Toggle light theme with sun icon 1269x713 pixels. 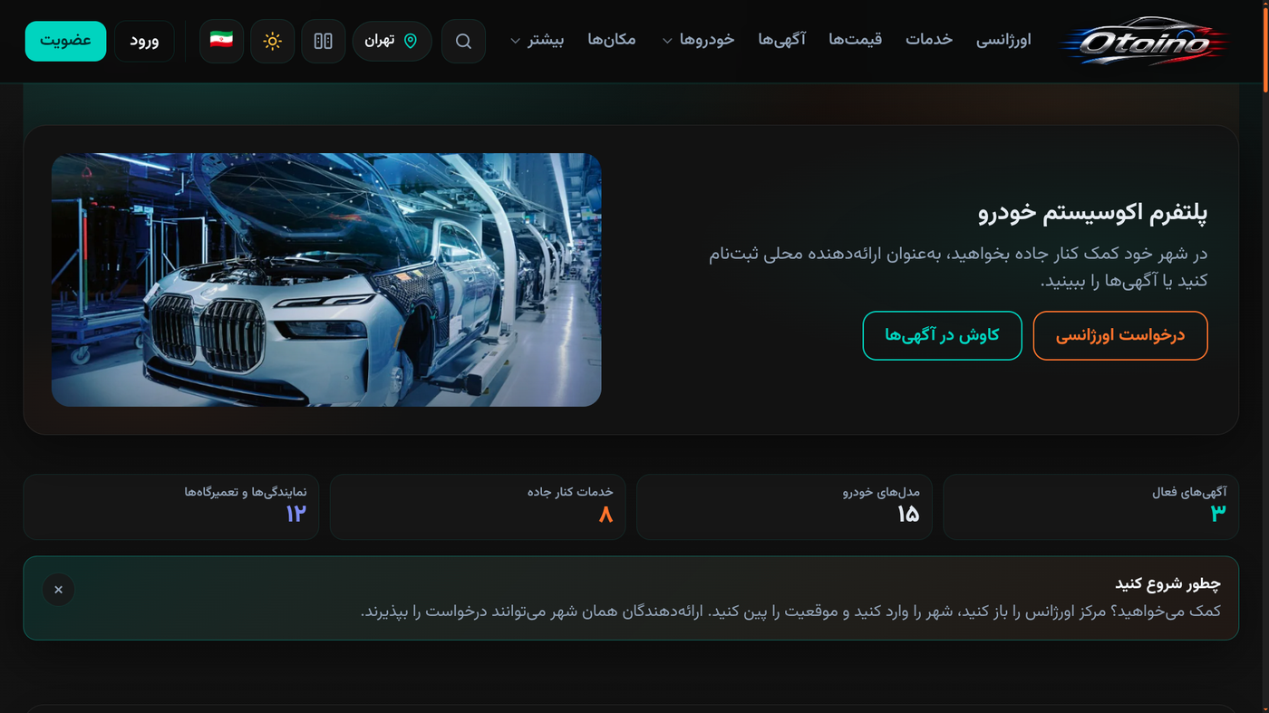272,41
